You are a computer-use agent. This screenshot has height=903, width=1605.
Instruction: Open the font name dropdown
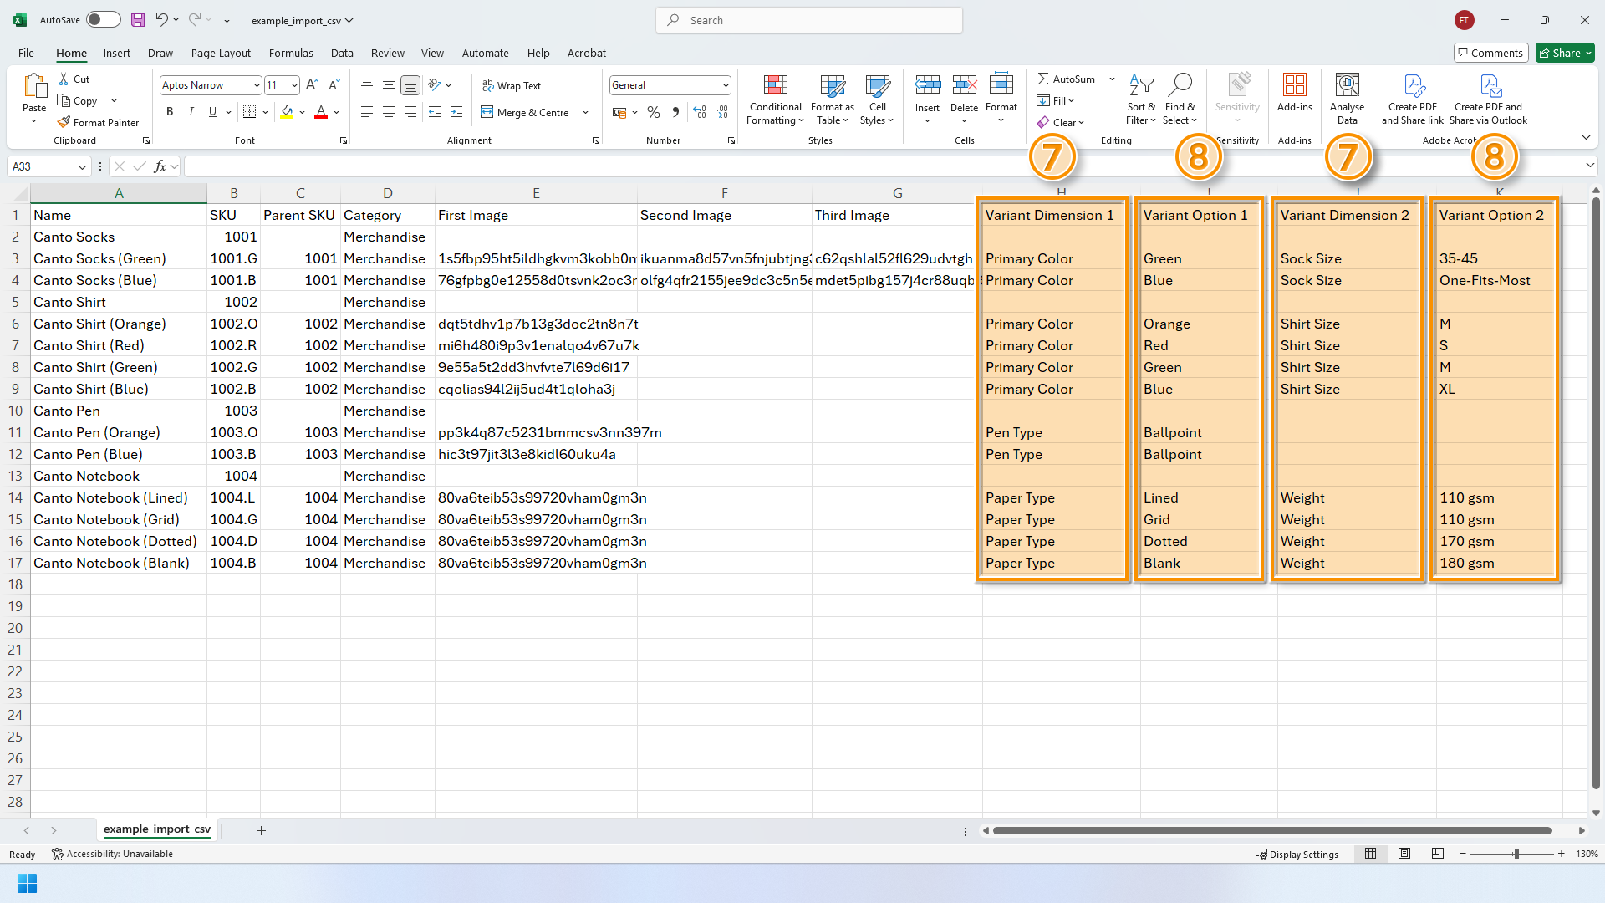click(256, 85)
